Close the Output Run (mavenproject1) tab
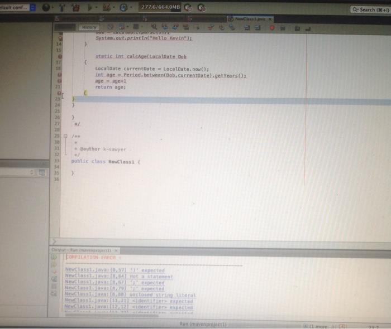 pos(116,250)
